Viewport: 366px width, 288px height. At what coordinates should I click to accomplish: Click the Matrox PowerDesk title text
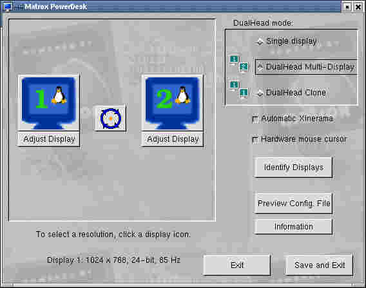[55, 7]
